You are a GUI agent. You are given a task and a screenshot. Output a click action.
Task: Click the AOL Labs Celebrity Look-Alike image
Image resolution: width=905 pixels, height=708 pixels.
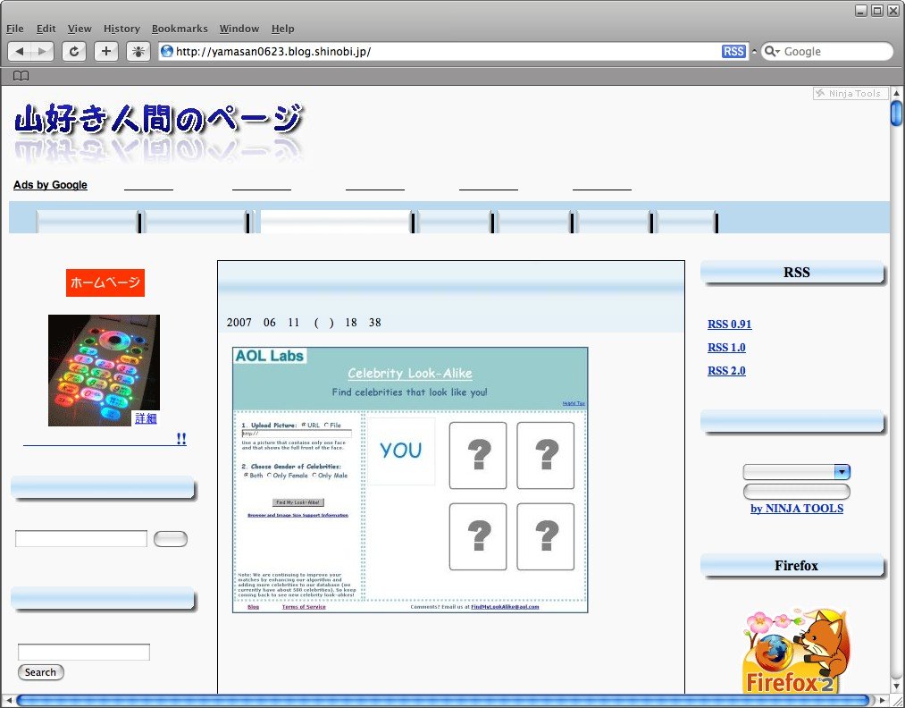[410, 480]
